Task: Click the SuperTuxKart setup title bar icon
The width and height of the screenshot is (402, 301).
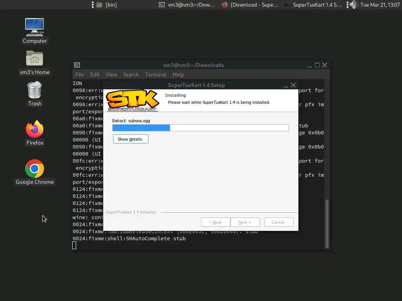Action: [108, 85]
